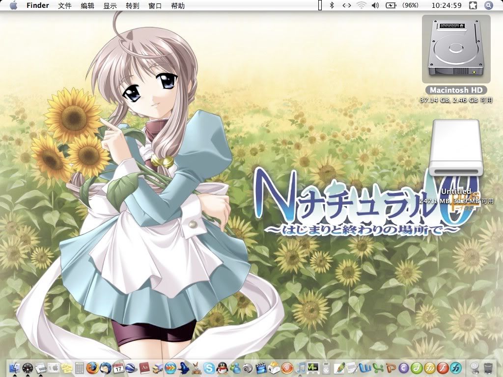Launch the Toast toaster icon

pyautogui.click(x=274, y=367)
